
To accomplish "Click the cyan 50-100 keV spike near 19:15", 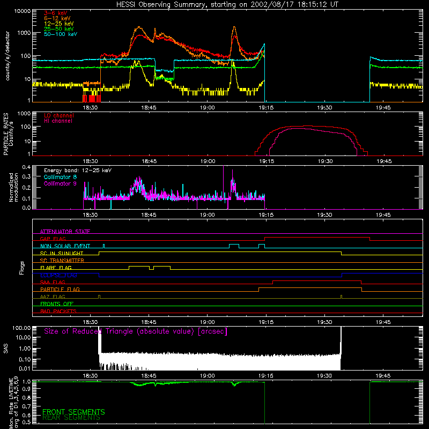I will coord(264,45).
